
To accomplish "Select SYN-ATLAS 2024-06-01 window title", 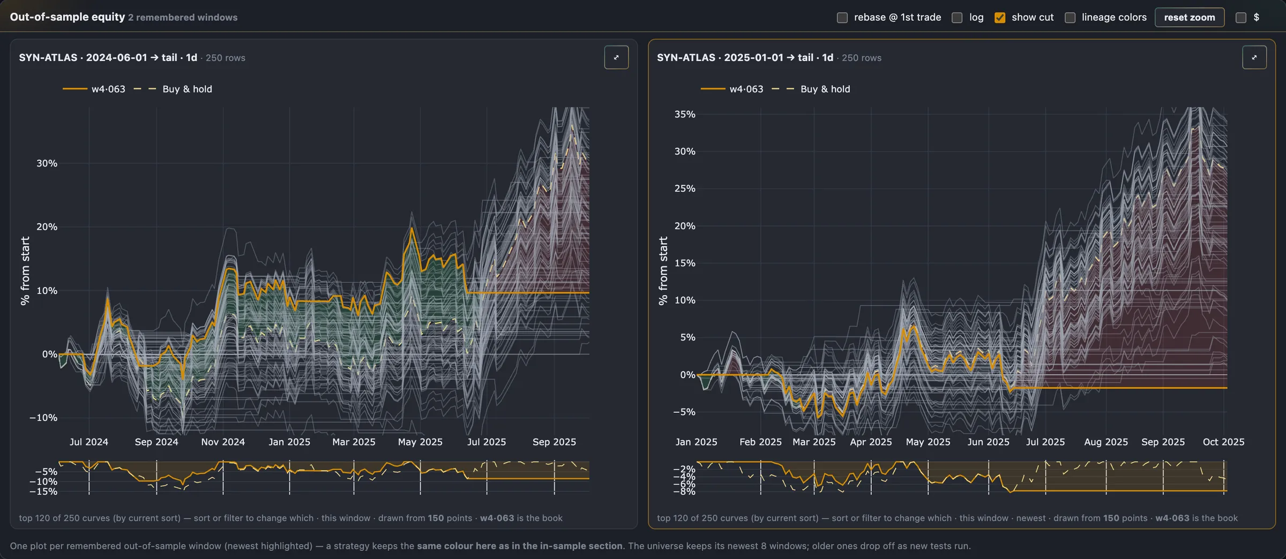I will [x=108, y=57].
